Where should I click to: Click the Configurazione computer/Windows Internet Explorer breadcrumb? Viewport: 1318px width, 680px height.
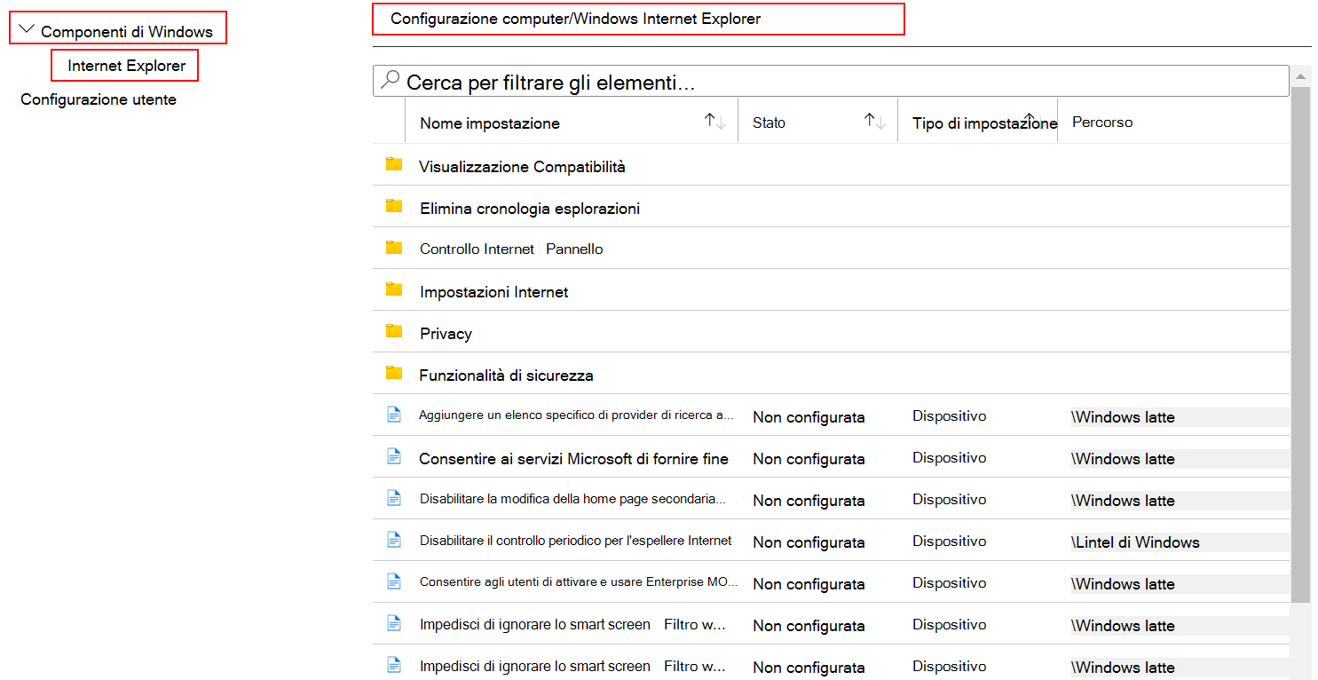point(575,18)
